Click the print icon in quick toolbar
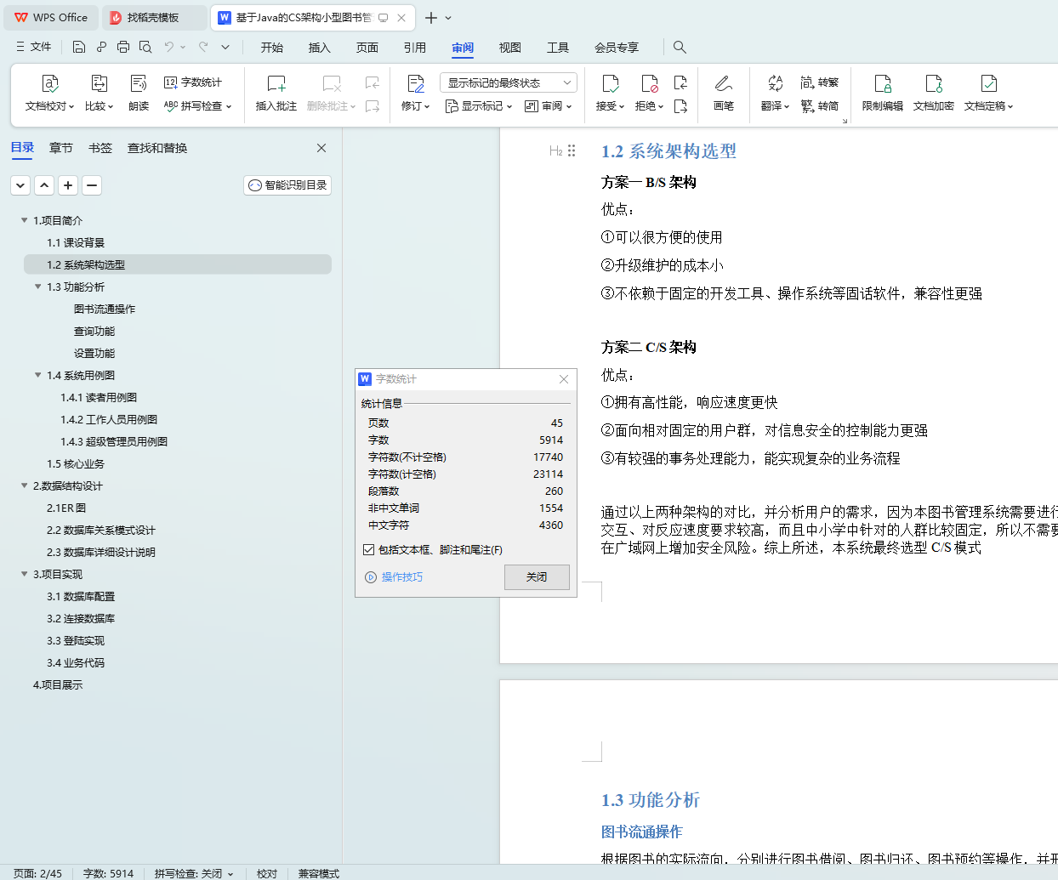This screenshot has width=1058, height=880. (x=123, y=47)
